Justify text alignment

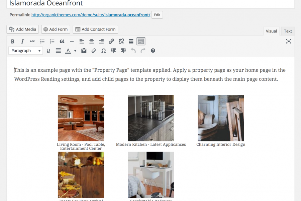pyautogui.click(x=58, y=51)
